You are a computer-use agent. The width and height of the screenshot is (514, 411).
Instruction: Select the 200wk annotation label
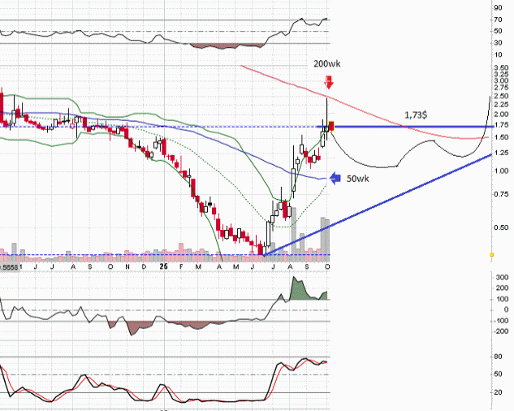point(329,63)
